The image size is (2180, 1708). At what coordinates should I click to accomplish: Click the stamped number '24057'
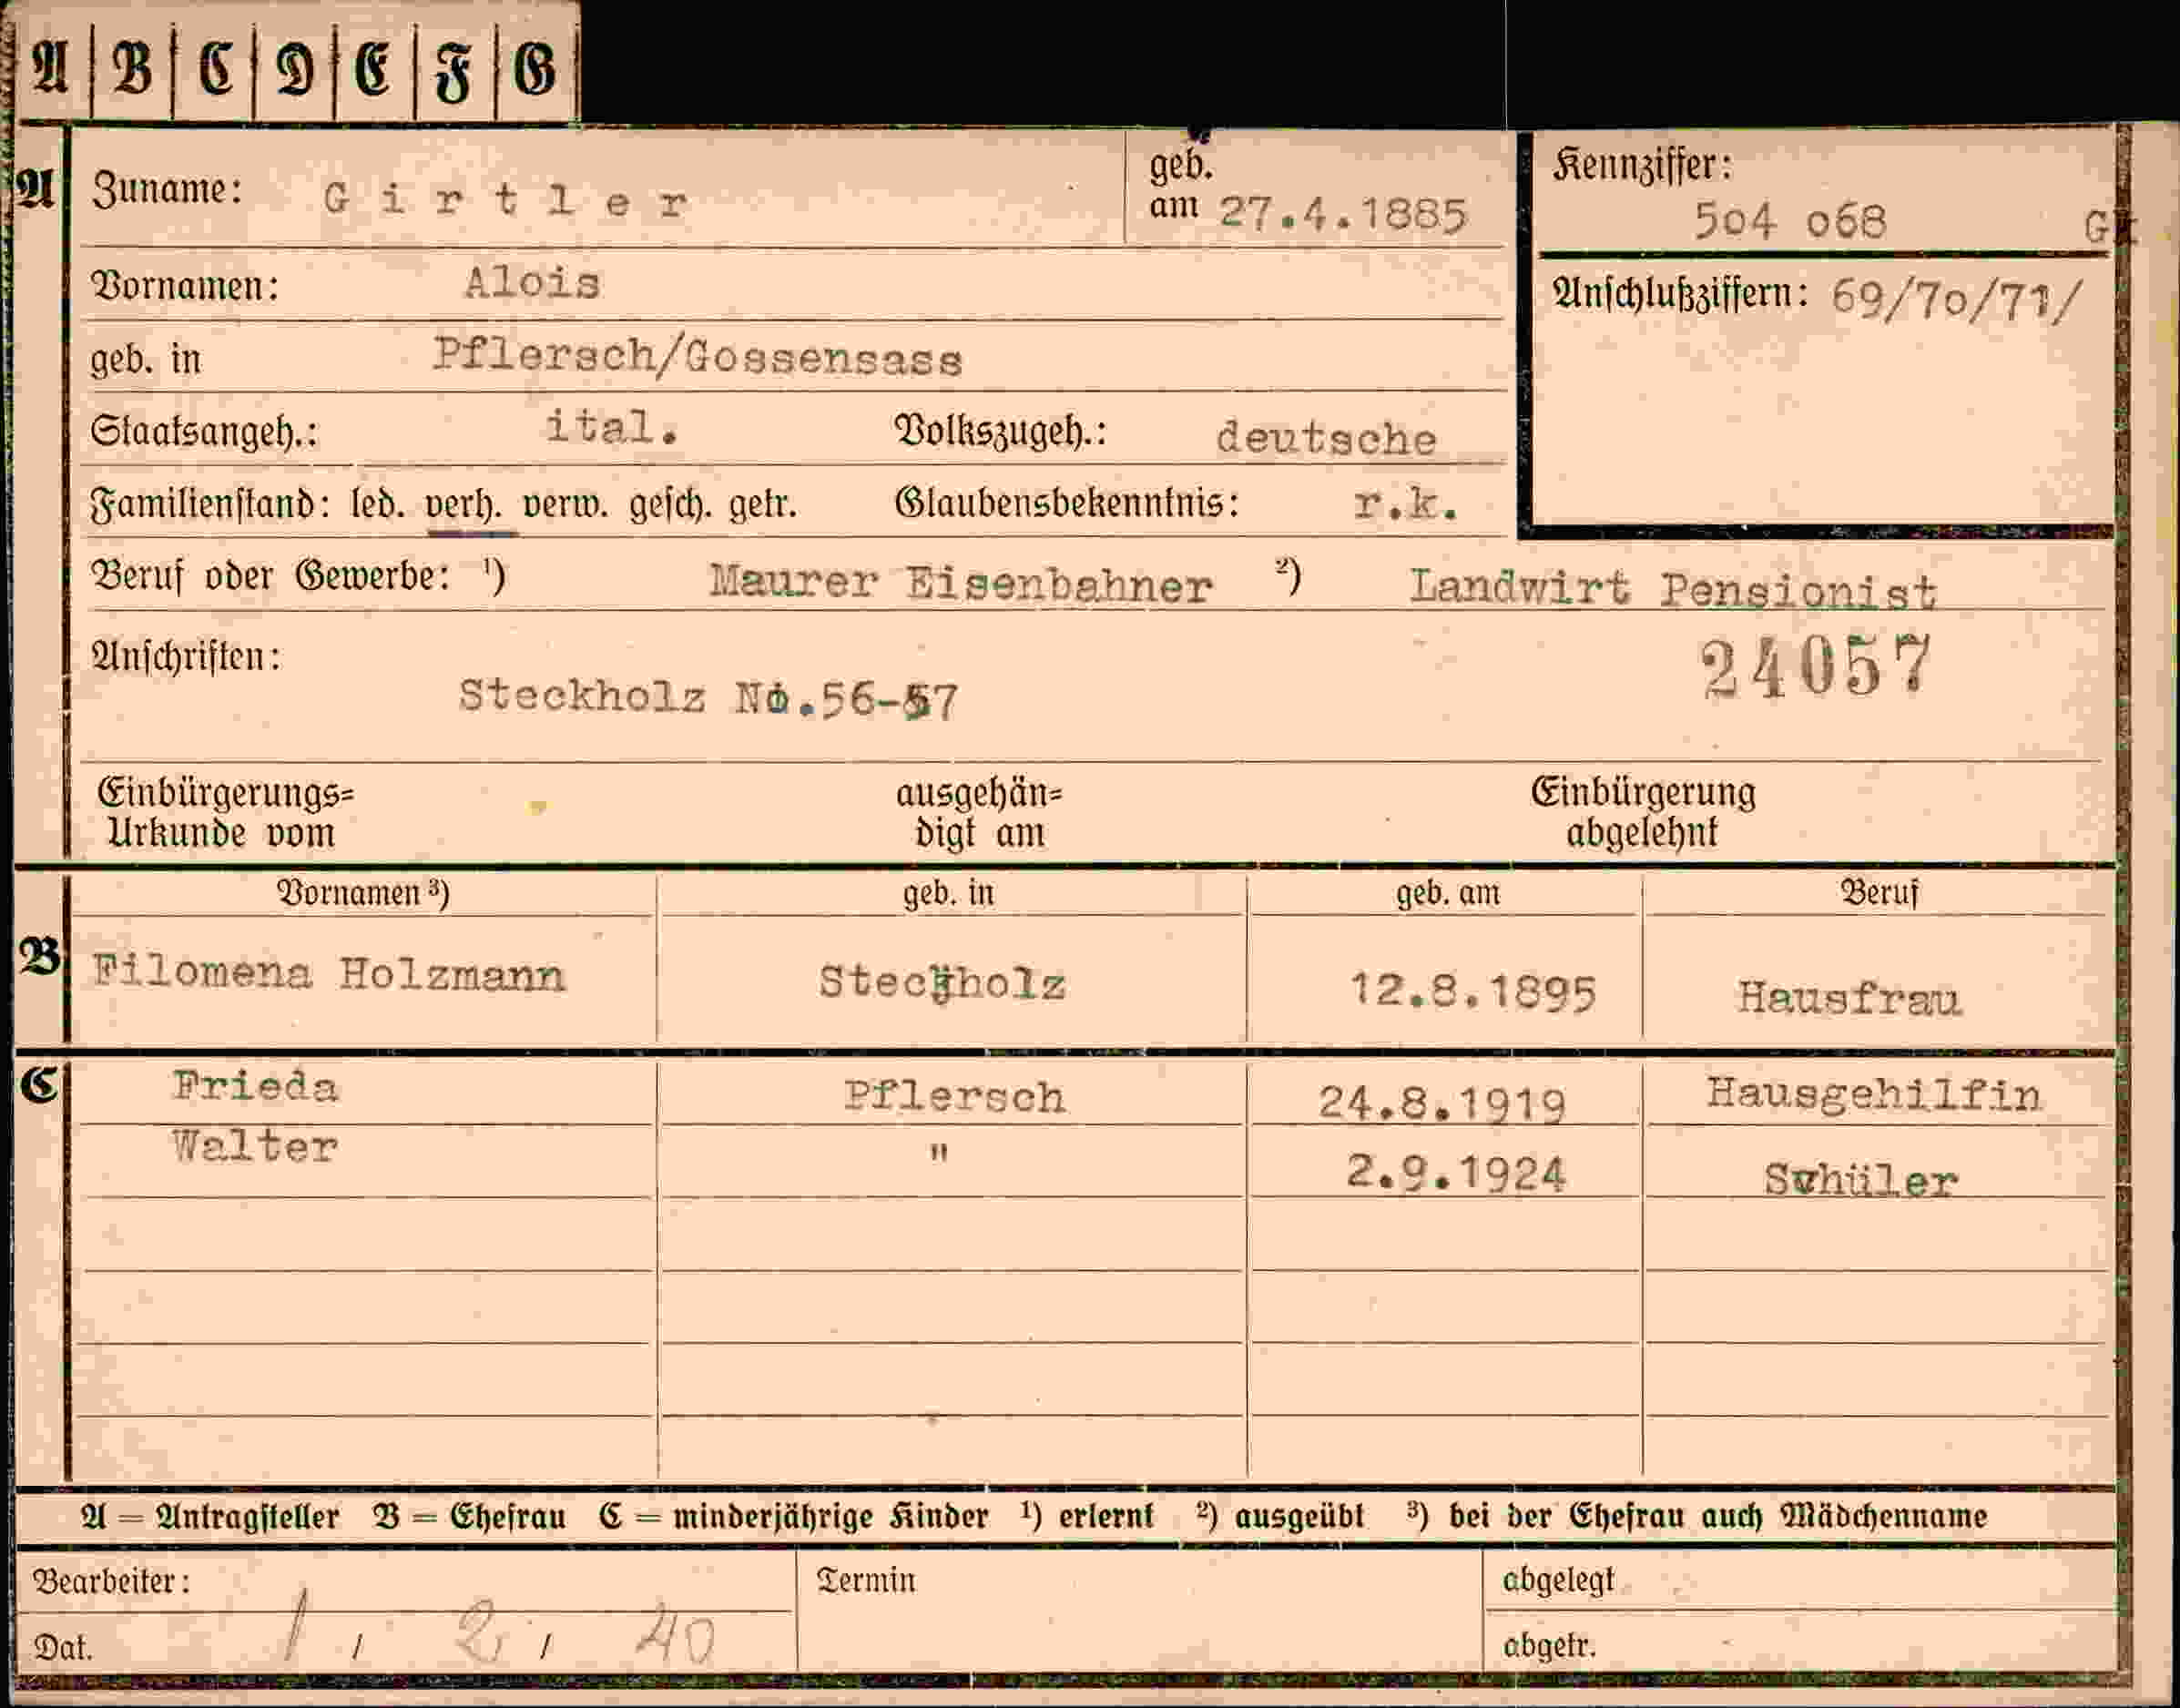(x=1816, y=666)
